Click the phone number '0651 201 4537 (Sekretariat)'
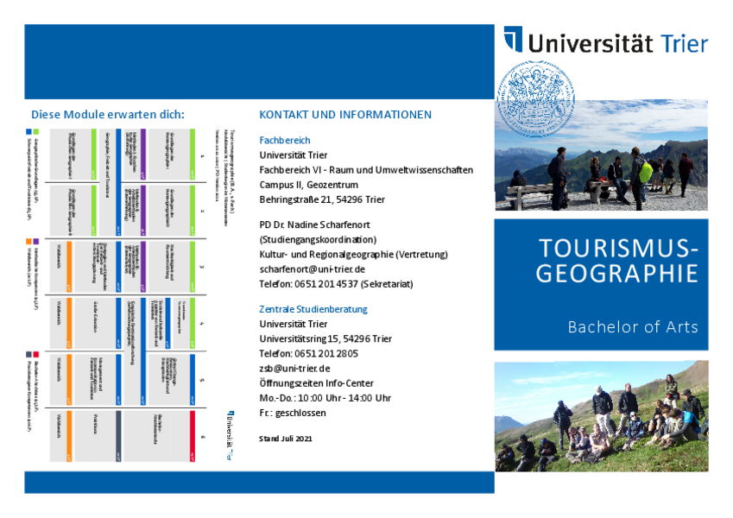This screenshot has width=733, height=518. 354,284
